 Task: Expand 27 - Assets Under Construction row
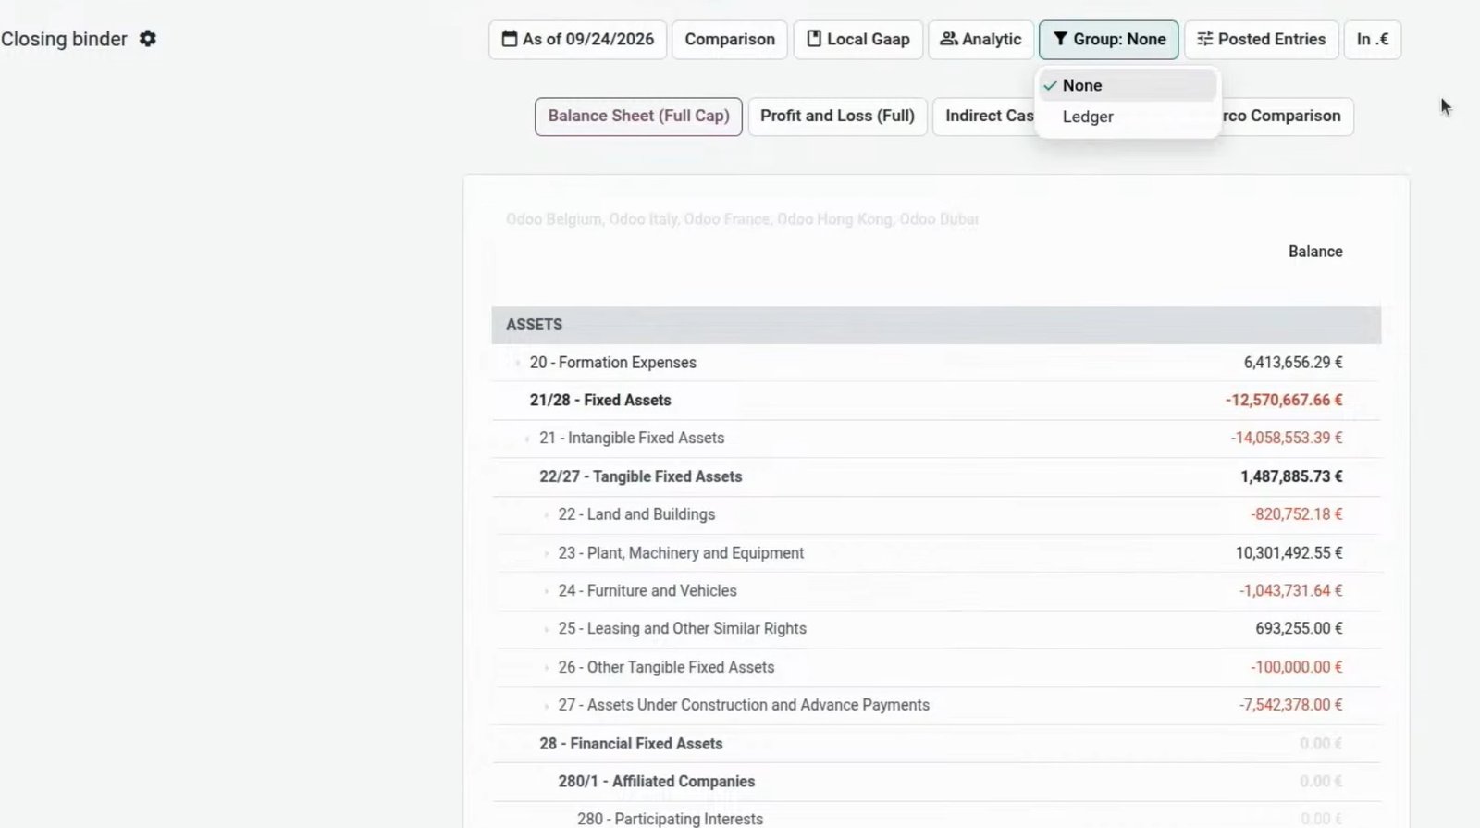[x=546, y=706]
